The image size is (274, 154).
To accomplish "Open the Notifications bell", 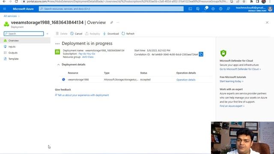I will [x=205, y=9].
